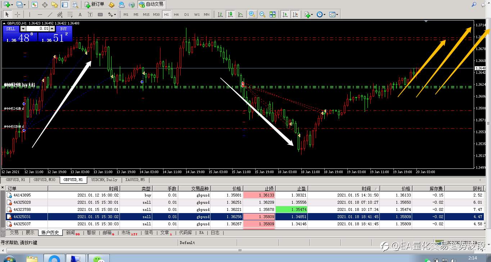The height and width of the screenshot is (262, 491).
Task: Open the XAUUSD,M5 chart tab
Action: coord(135,180)
